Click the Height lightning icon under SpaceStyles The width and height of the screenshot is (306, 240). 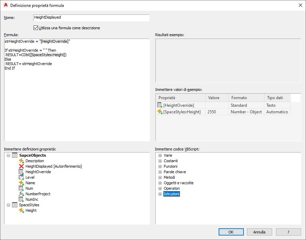tap(21, 210)
